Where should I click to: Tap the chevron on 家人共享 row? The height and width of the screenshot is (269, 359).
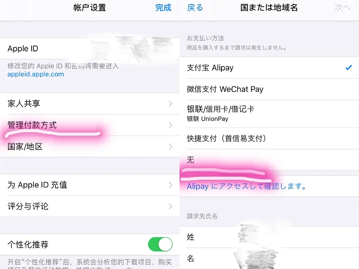click(x=170, y=104)
